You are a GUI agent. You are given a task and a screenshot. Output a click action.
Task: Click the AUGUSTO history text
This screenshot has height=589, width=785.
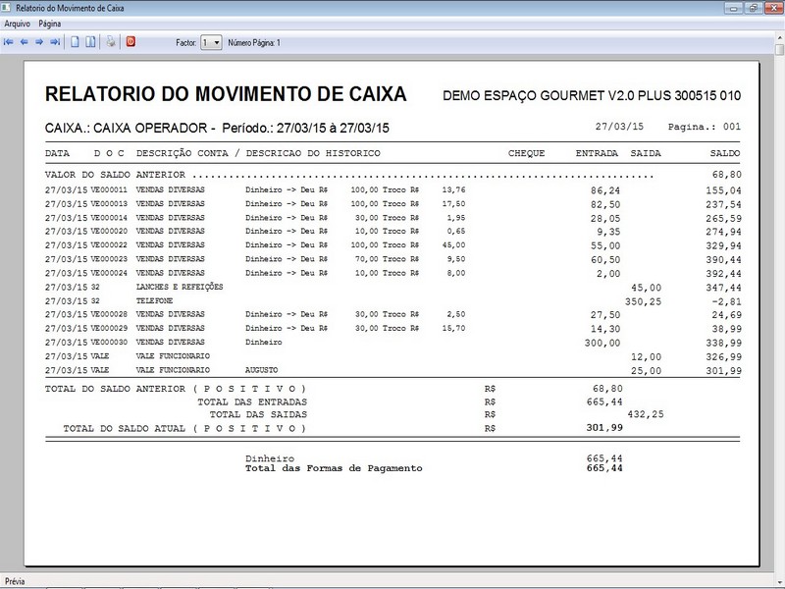pyautogui.click(x=261, y=370)
